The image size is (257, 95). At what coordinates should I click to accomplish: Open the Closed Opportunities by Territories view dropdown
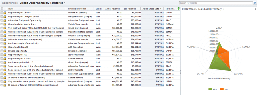[65, 3]
